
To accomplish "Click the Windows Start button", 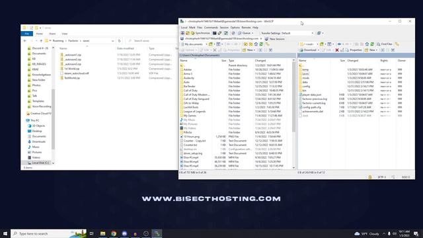I will (x=5, y=233).
